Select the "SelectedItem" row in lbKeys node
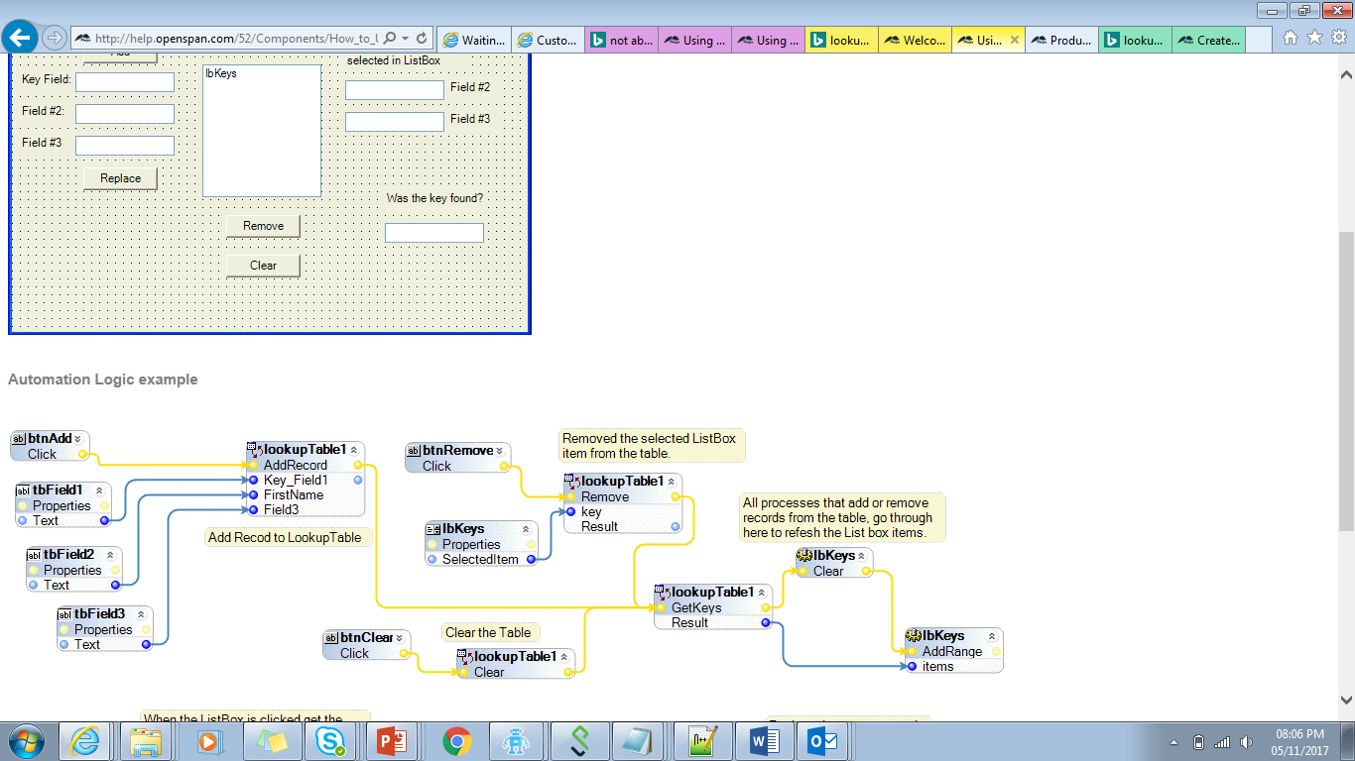Viewport: 1355px width, 761px height. point(482,559)
